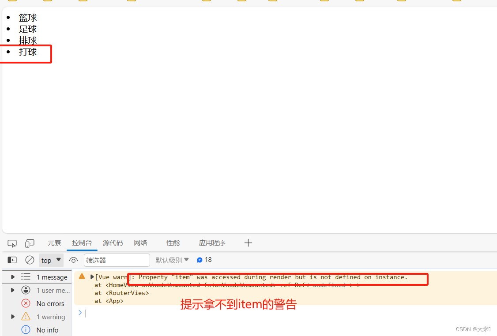
Task: Select the inspect element picker icon
Action: [12, 243]
